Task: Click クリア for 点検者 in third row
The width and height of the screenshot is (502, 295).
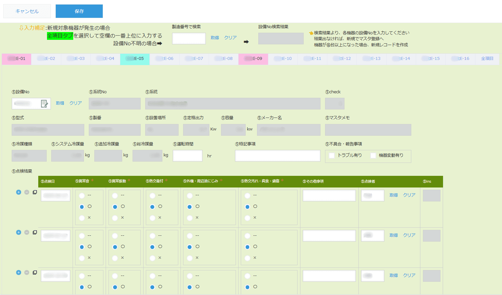Action: pyautogui.click(x=409, y=276)
